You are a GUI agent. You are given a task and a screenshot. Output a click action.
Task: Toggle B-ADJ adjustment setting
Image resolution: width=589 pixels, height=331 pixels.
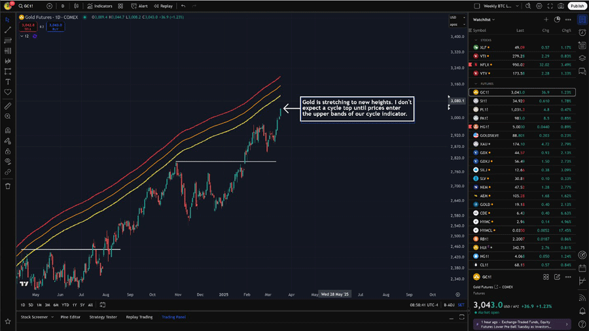[x=449, y=305]
